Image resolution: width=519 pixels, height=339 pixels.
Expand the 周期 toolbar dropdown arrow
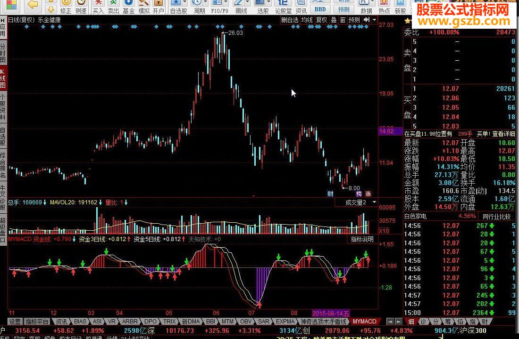coord(206,3)
